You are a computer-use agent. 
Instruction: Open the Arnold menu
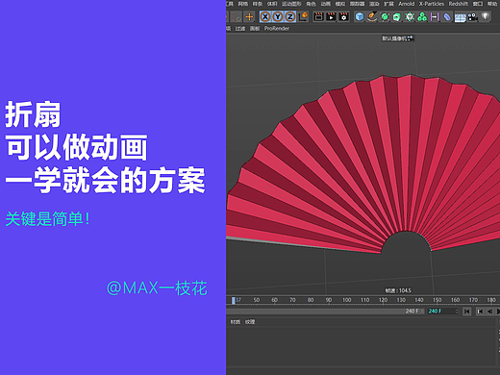(x=407, y=4)
